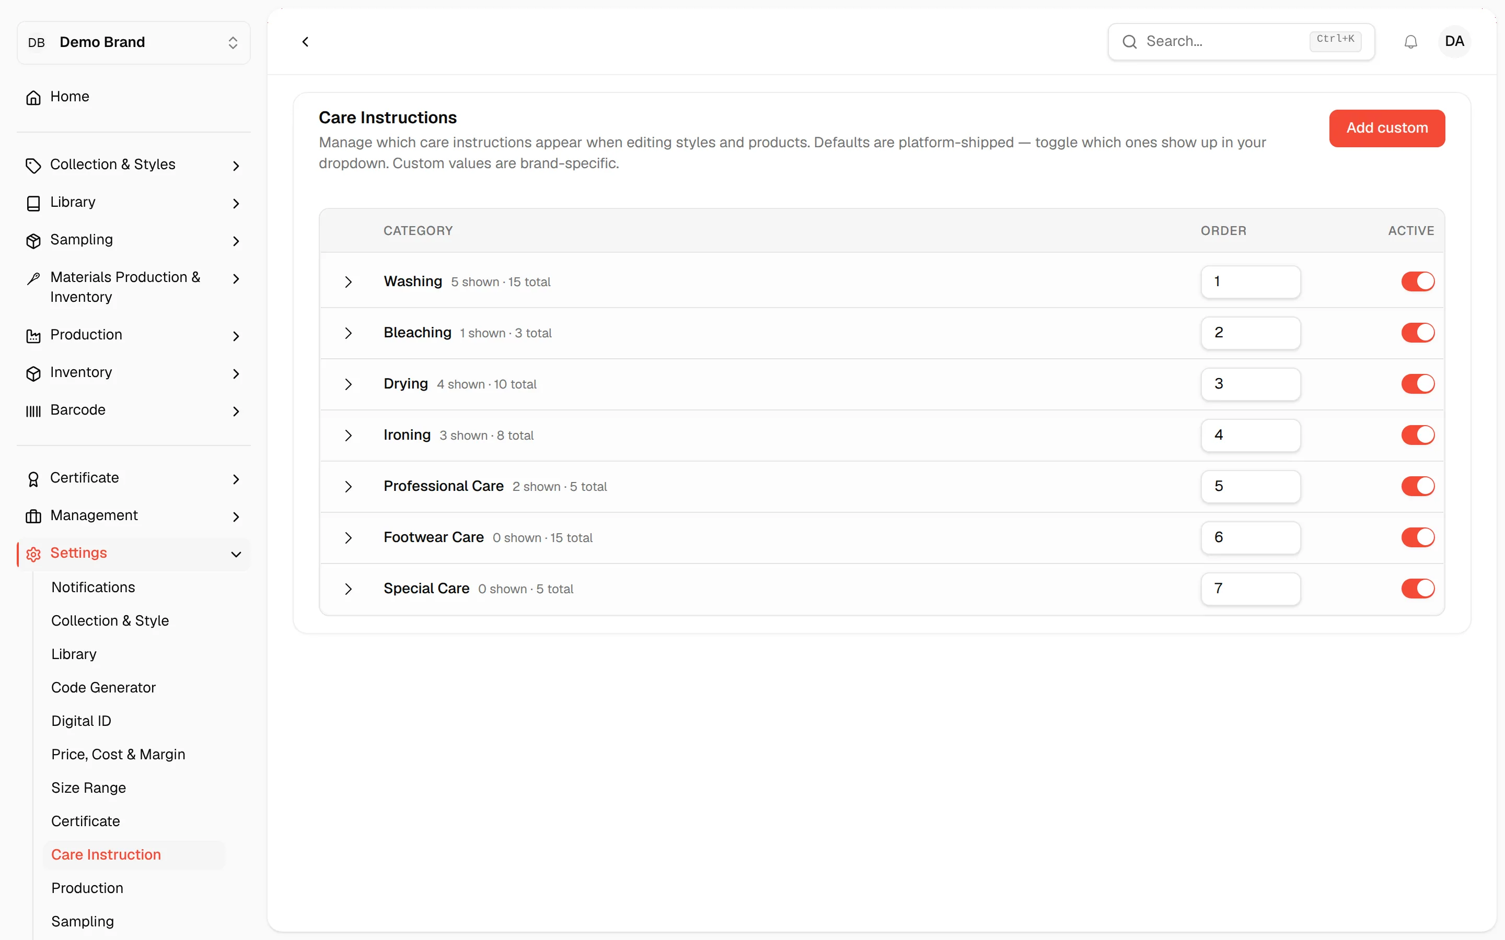Click the order field for Special Care
This screenshot has width=1505, height=940.
click(x=1250, y=588)
